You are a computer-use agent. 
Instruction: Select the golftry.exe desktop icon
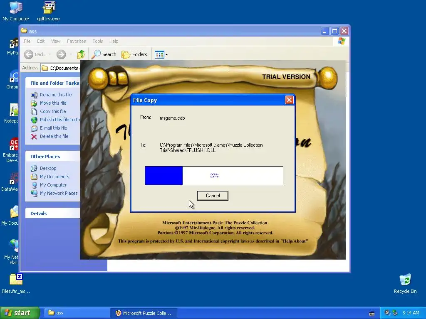(x=48, y=11)
